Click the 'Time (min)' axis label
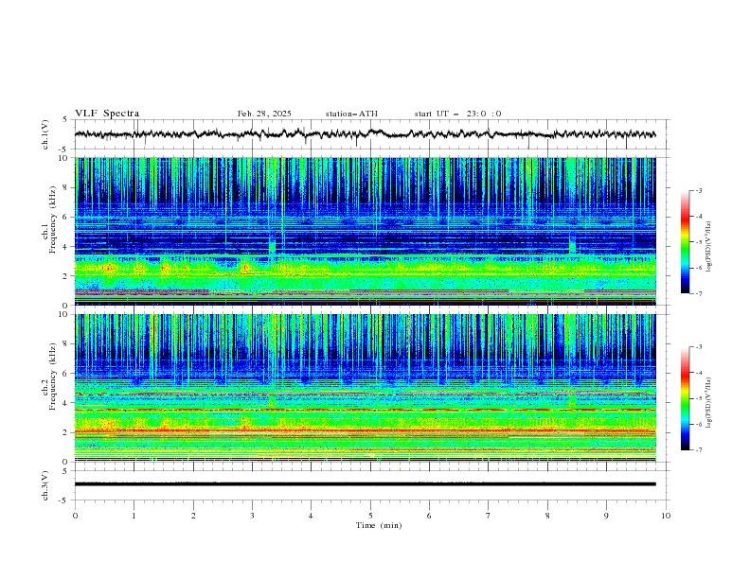 coord(379,525)
